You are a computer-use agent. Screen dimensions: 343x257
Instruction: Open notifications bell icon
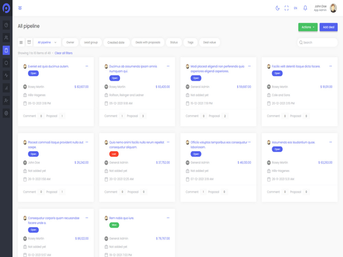[x=305, y=8]
